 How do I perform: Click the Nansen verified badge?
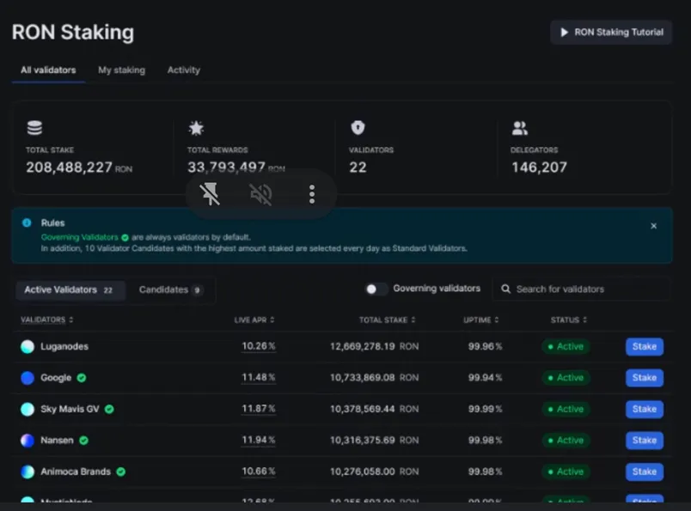(x=83, y=441)
